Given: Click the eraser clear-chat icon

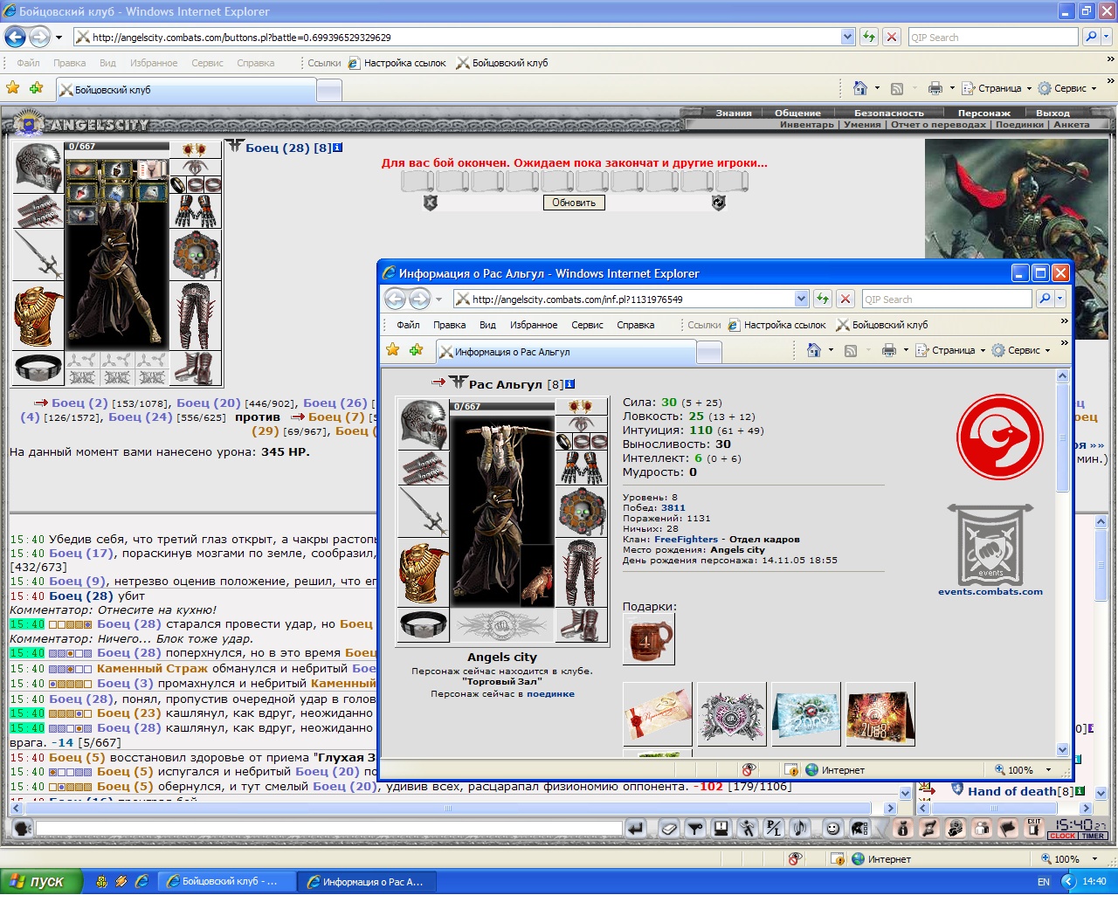Looking at the screenshot, I should [x=669, y=829].
